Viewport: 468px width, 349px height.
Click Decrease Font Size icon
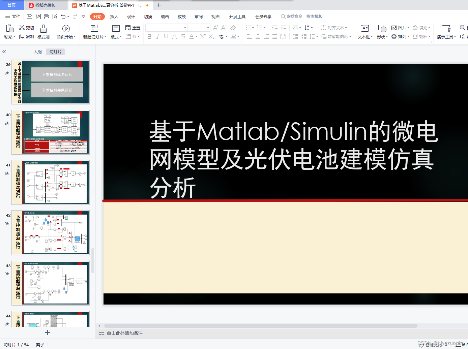click(x=224, y=28)
